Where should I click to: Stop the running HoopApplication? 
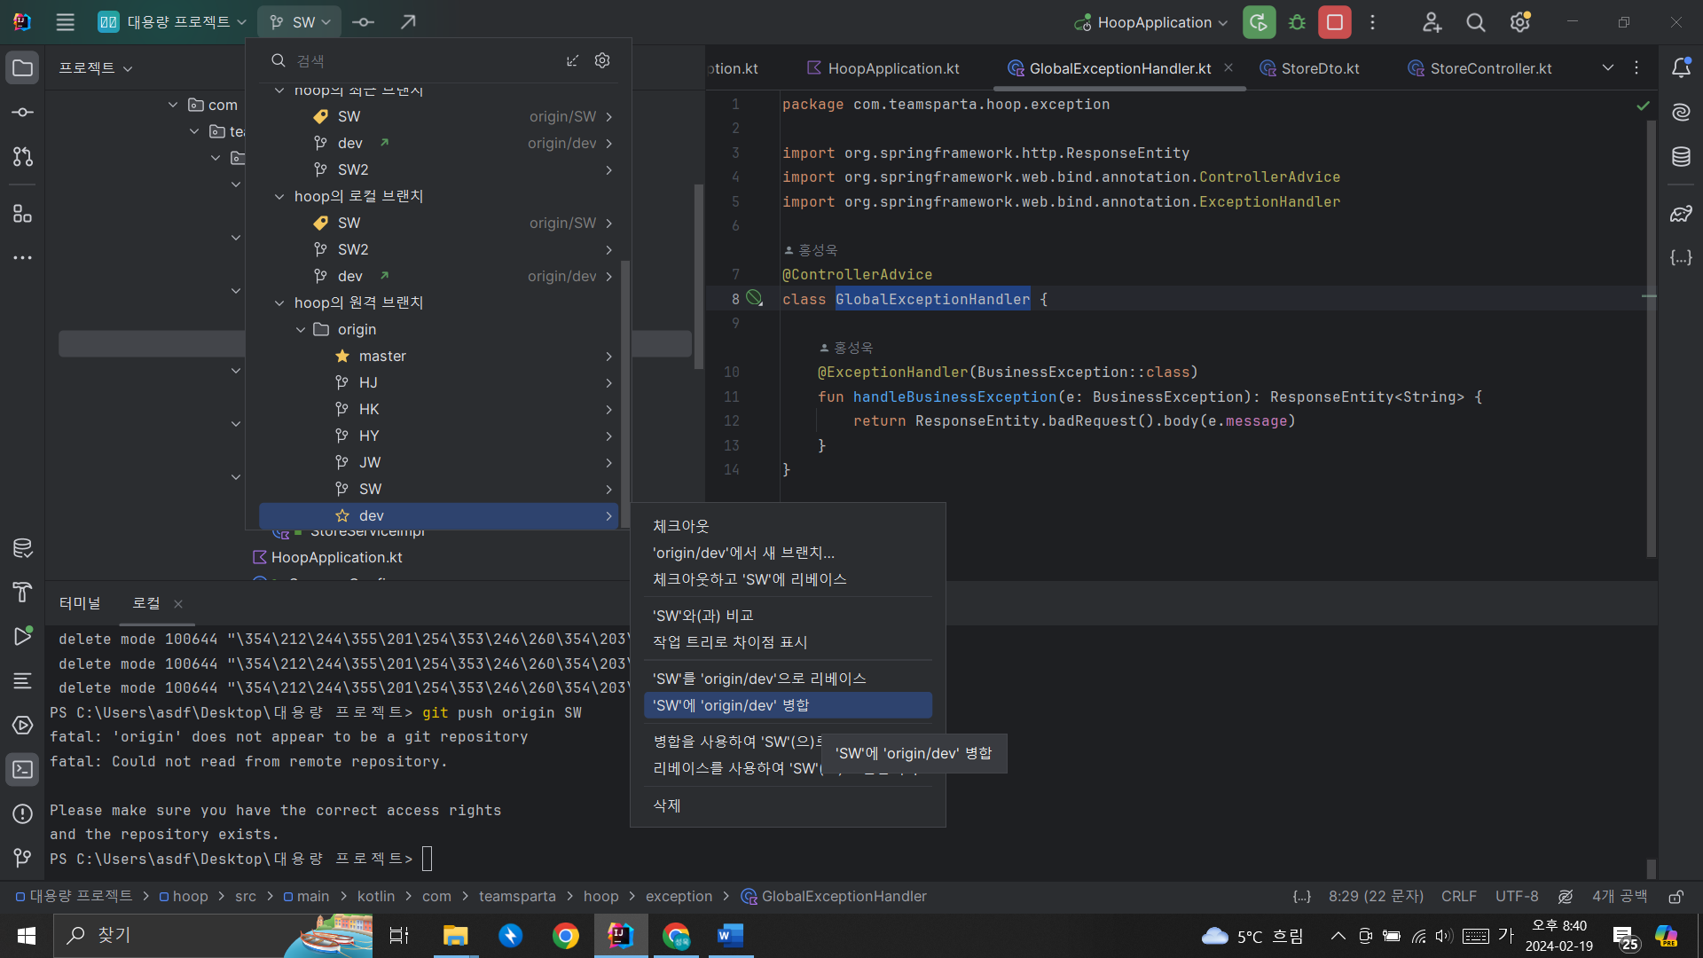(x=1334, y=22)
